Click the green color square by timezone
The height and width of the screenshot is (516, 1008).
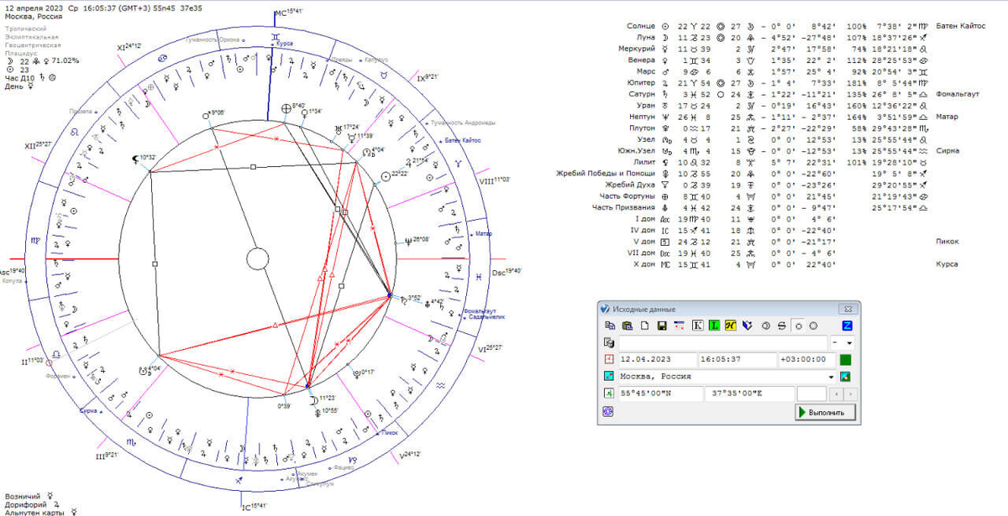point(846,360)
